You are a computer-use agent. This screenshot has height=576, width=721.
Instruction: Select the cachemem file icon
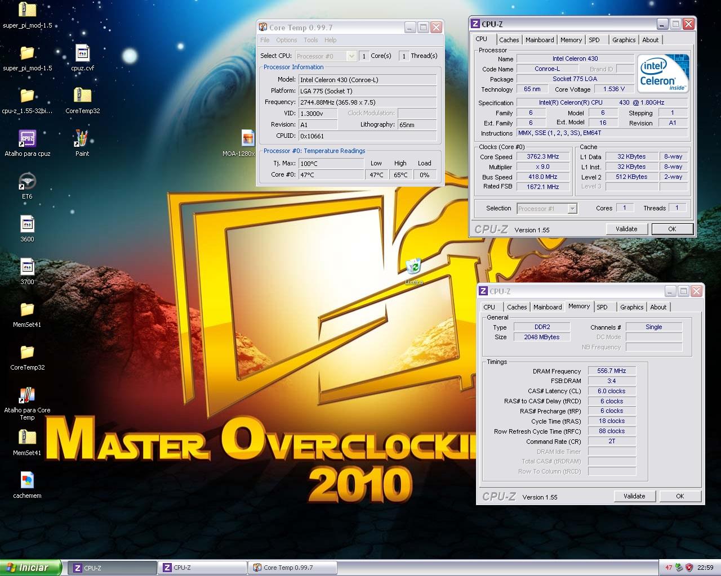click(27, 480)
